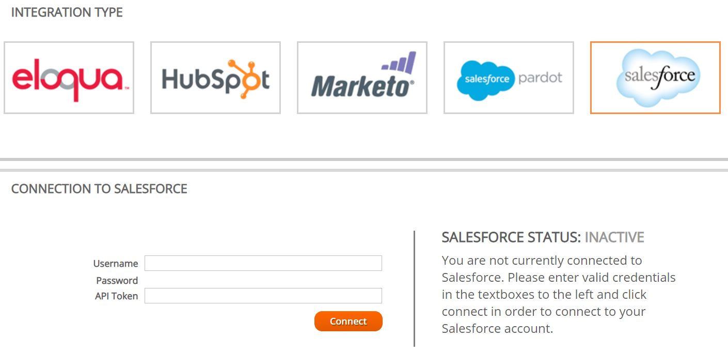Click the purple bars above Marketo text

click(x=399, y=62)
